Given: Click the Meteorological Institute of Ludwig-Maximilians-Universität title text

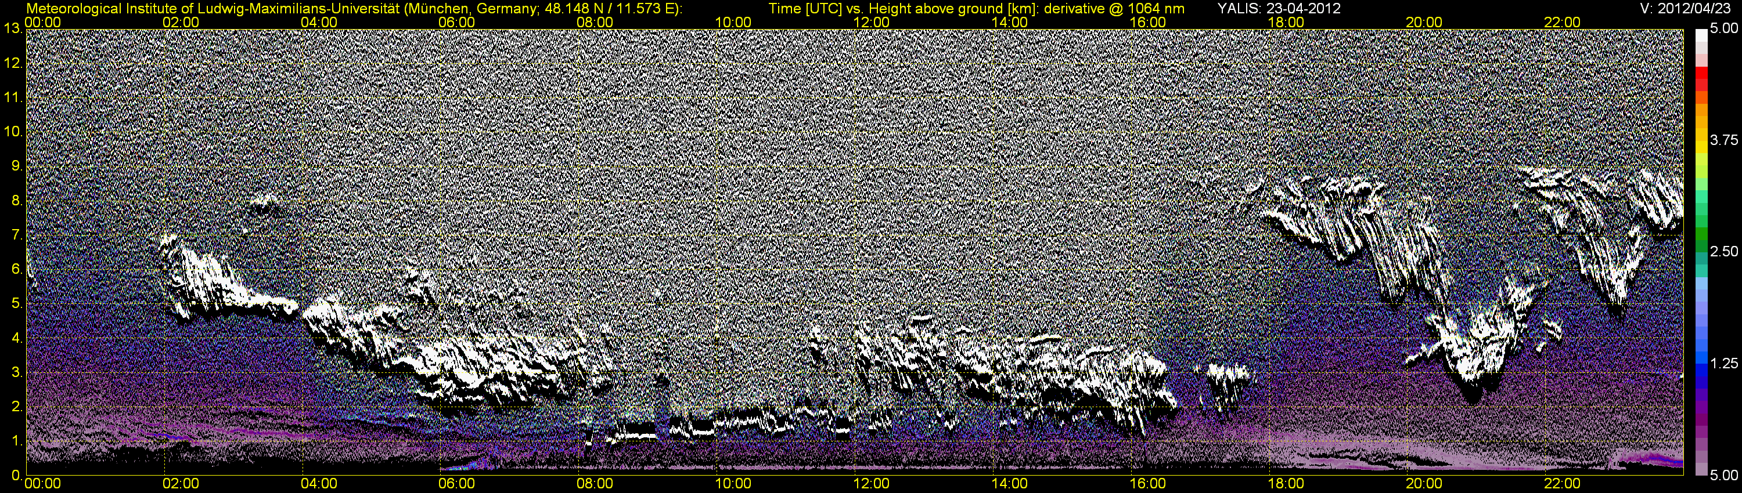Looking at the screenshot, I should [x=354, y=9].
